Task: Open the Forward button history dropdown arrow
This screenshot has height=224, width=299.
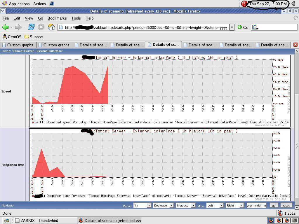Action: (25, 27)
